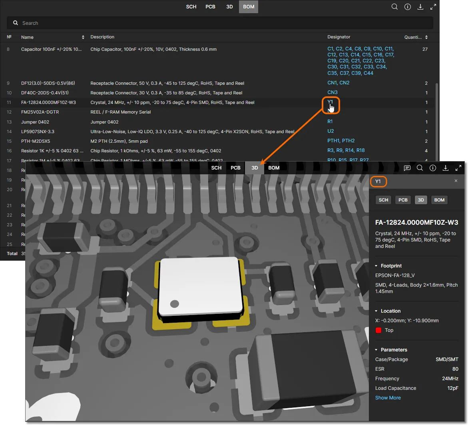Click the search icon in the 3D view toolbar
The width and height of the screenshot is (468, 425).
pos(420,168)
